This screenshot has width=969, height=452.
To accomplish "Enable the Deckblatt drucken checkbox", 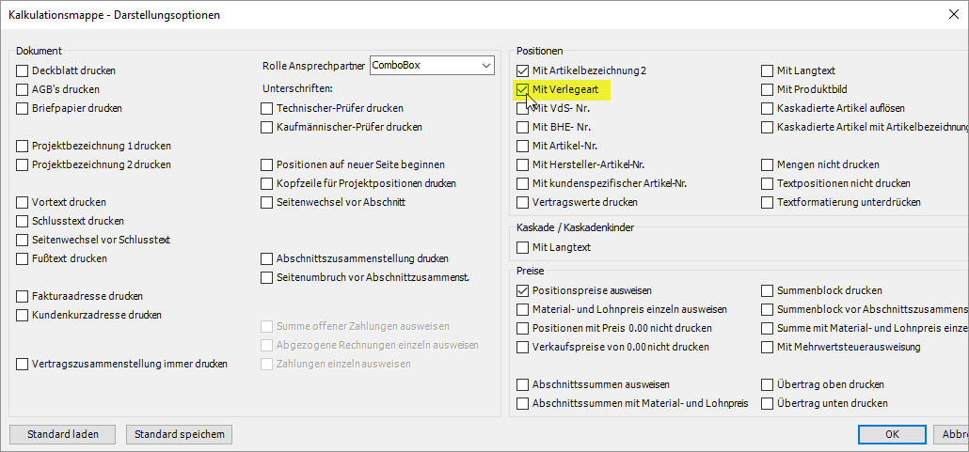I will 24,70.
